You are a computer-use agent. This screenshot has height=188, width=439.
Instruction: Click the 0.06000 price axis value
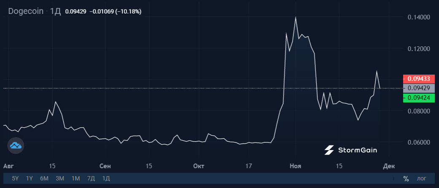[418, 142]
